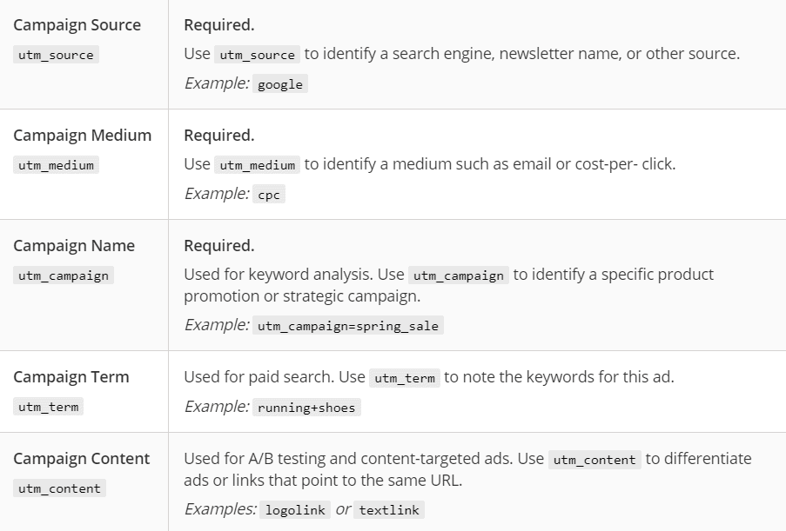Select the utm_content code tag under Campaign Content
Image resolution: width=786 pixels, height=531 pixels.
click(60, 488)
